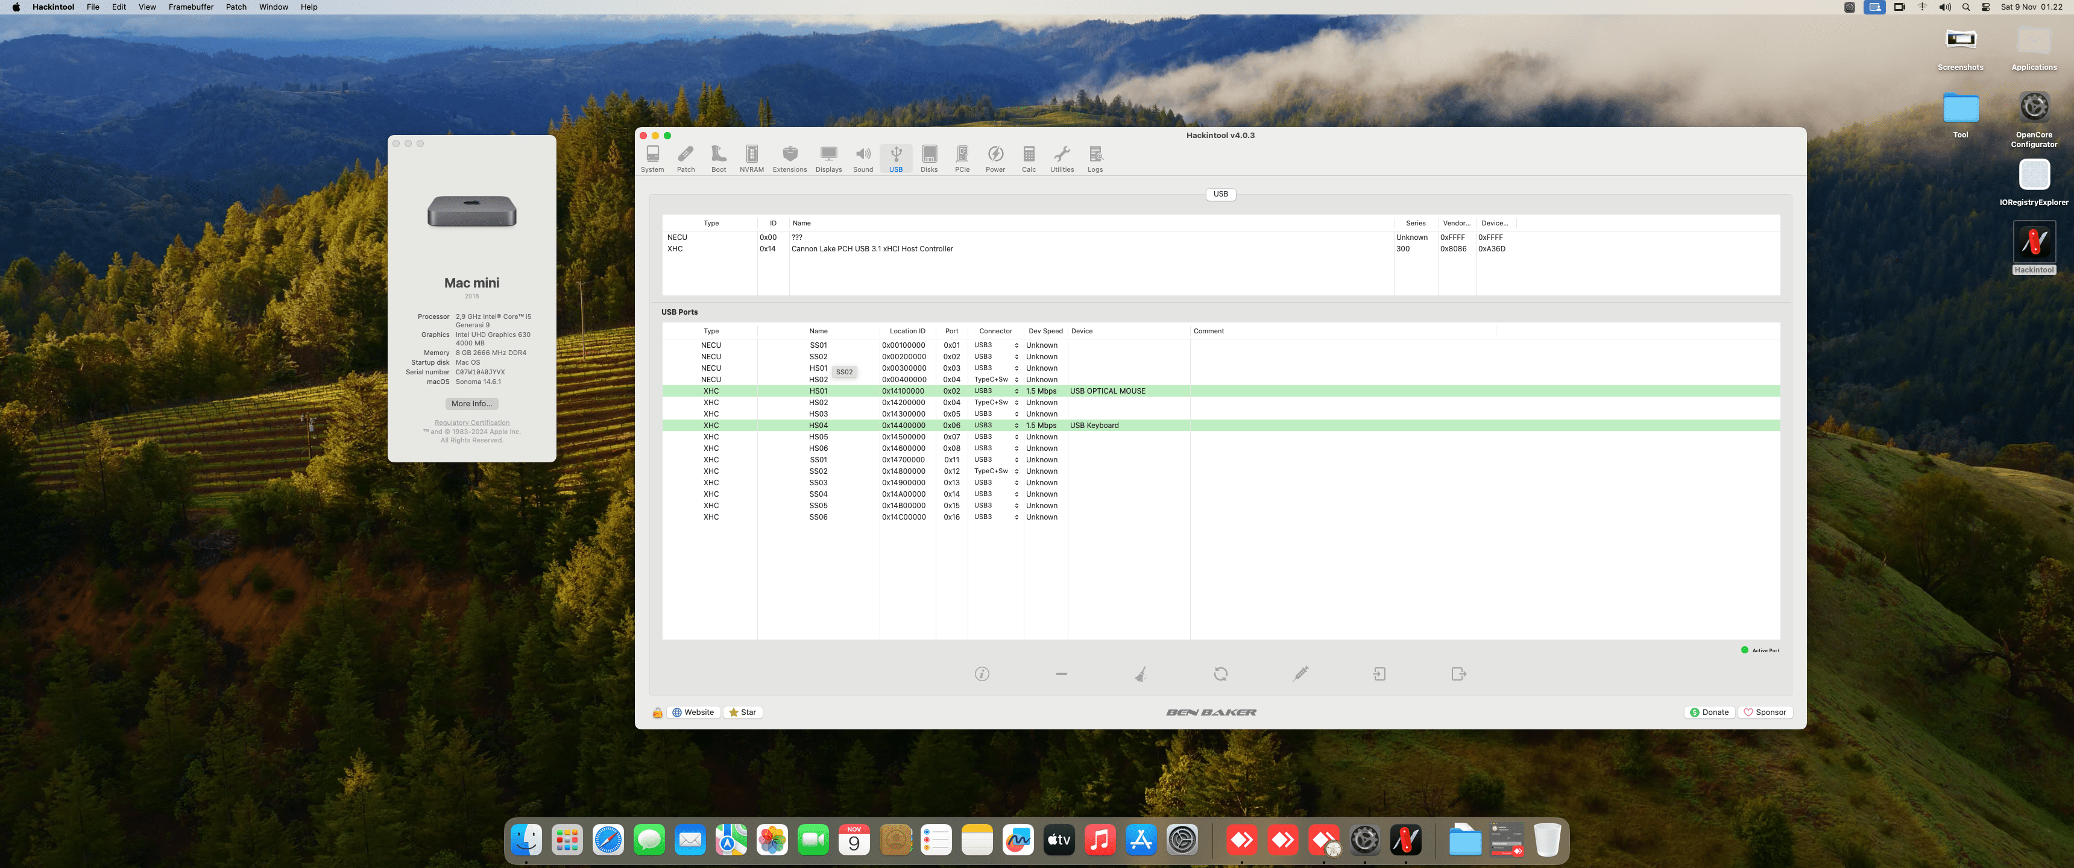Open the Framebuffer menu
2074x868 pixels.
191,7
